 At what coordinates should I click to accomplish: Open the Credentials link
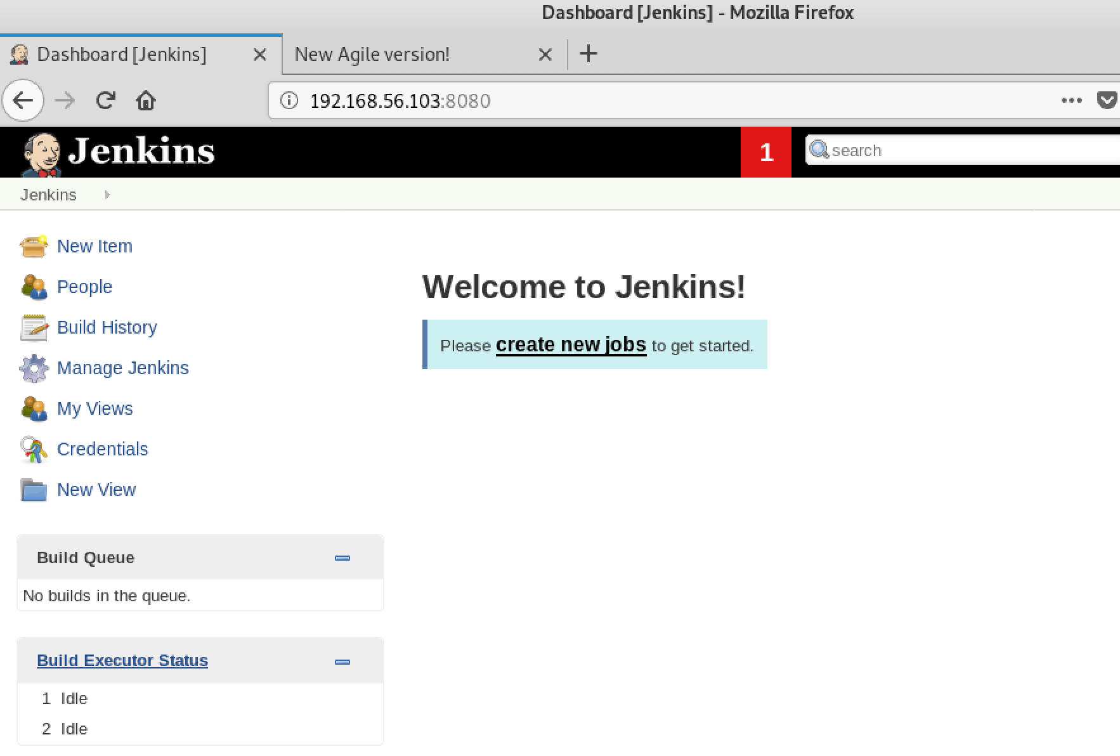103,449
